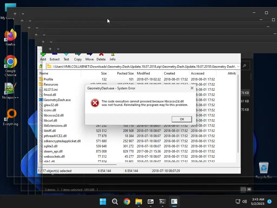Open taskbar Search

point(115,201)
